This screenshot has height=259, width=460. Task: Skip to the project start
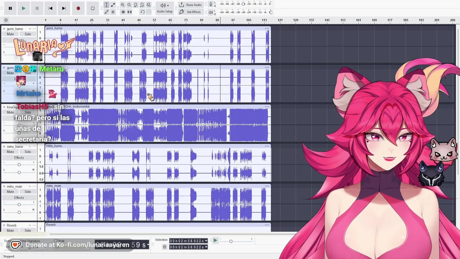click(50, 8)
